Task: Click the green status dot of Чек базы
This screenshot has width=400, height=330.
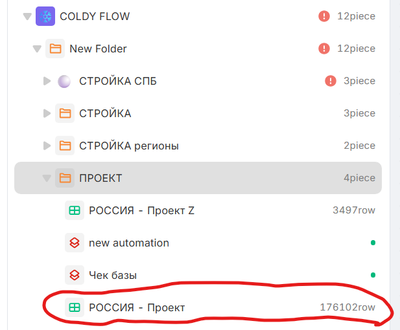Action: (x=373, y=275)
